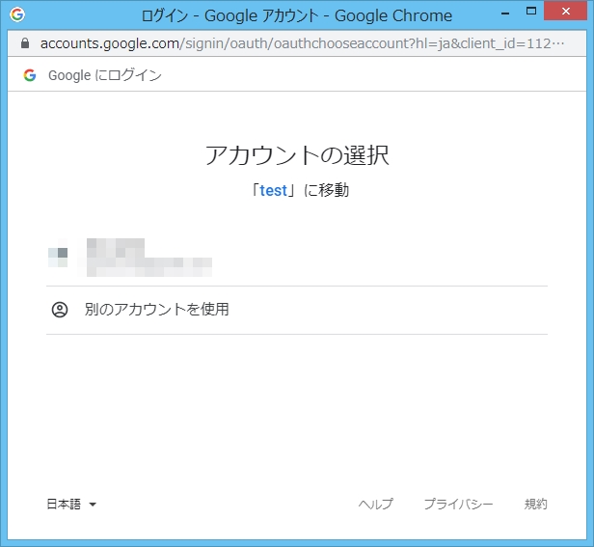Click the 'Google にログイン' header text
Image resolution: width=594 pixels, height=547 pixels.
tap(105, 75)
